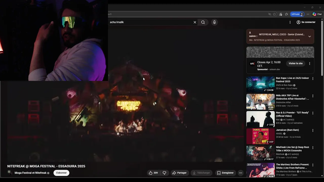This screenshot has width=324, height=182.
Task: Click Mix - NITEFREAK @ MOGA FESTIVAL subtitle
Action: click(274, 40)
